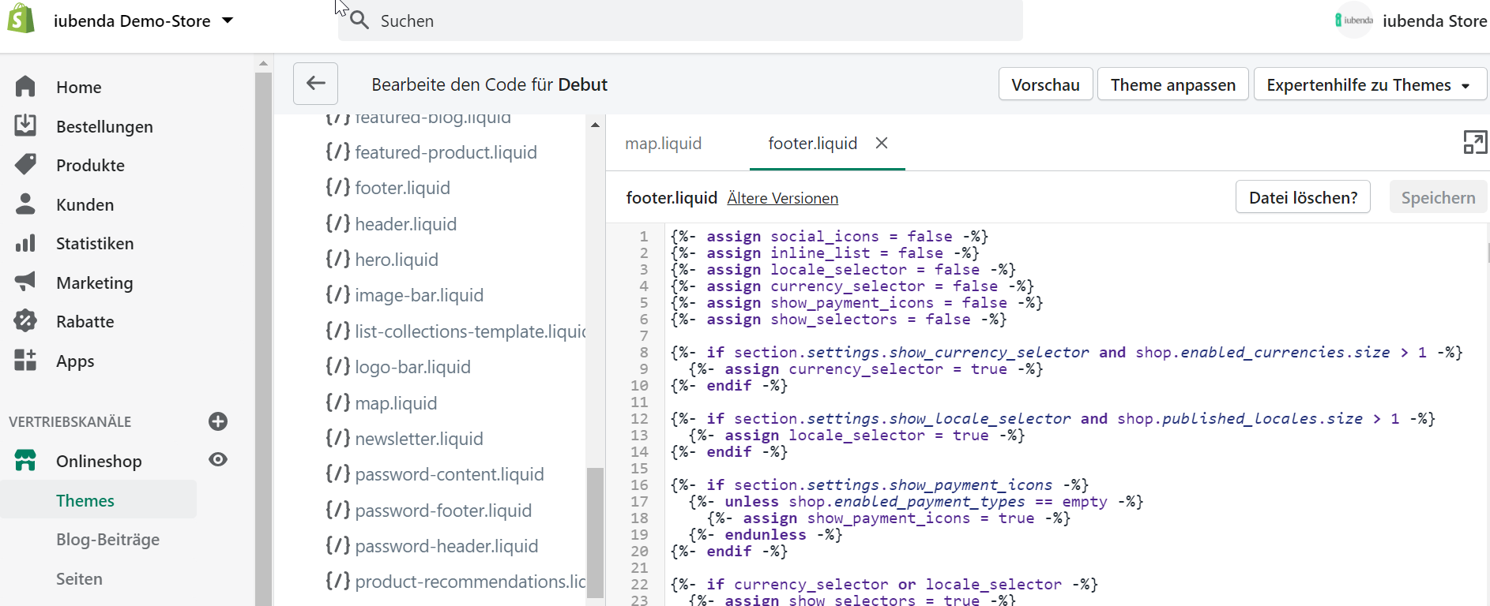Click the file list scrollbar up arrow
This screenshot has height=606, width=1490.
click(x=595, y=125)
